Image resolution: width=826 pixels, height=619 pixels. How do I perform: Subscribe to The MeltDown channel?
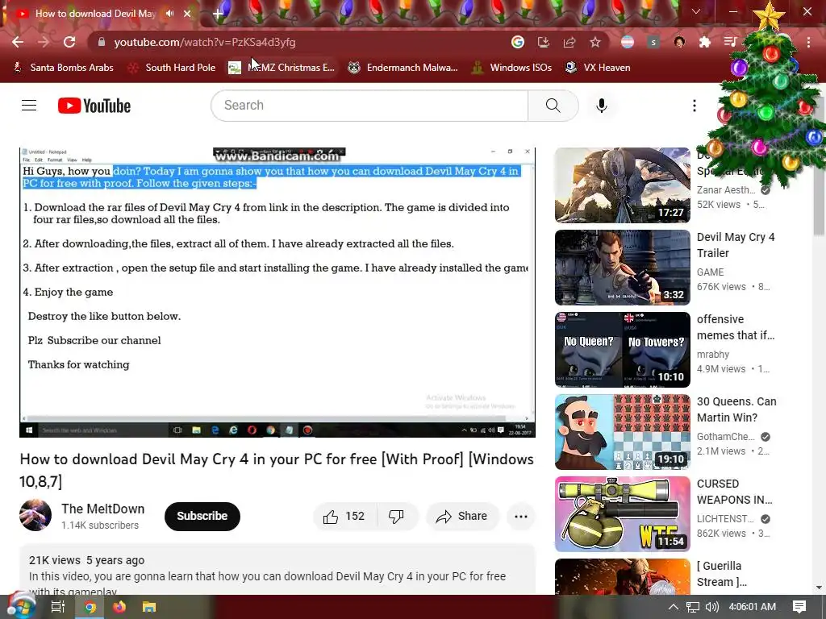pyautogui.click(x=202, y=516)
